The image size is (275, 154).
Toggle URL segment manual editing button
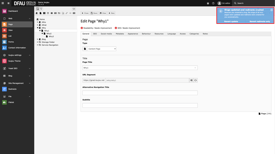tap(191, 80)
